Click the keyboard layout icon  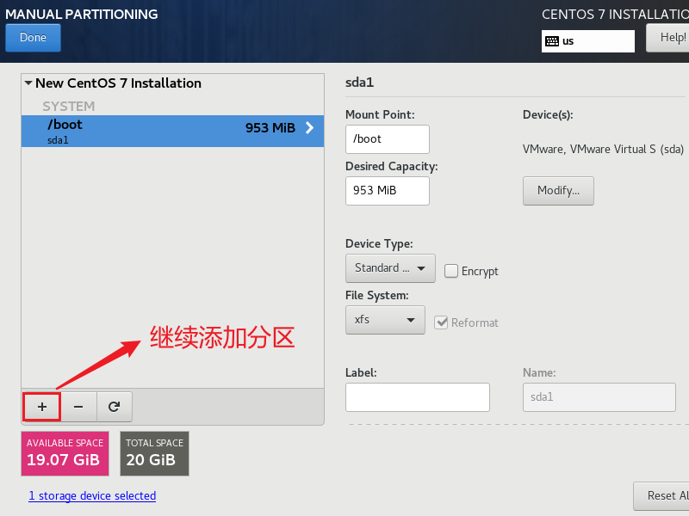click(552, 41)
